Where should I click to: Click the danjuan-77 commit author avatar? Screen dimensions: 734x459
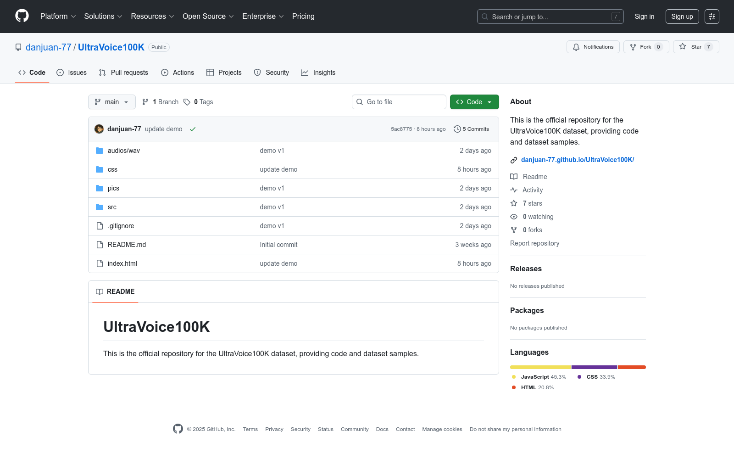[x=99, y=129]
